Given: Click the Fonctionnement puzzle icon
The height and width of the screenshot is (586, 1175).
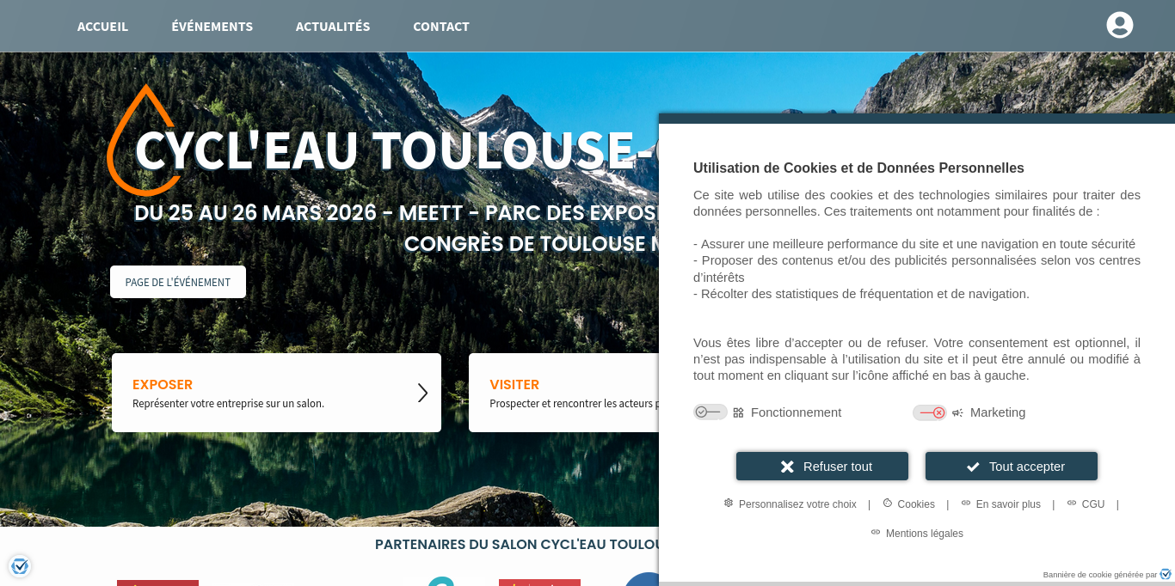Looking at the screenshot, I should pos(738,412).
